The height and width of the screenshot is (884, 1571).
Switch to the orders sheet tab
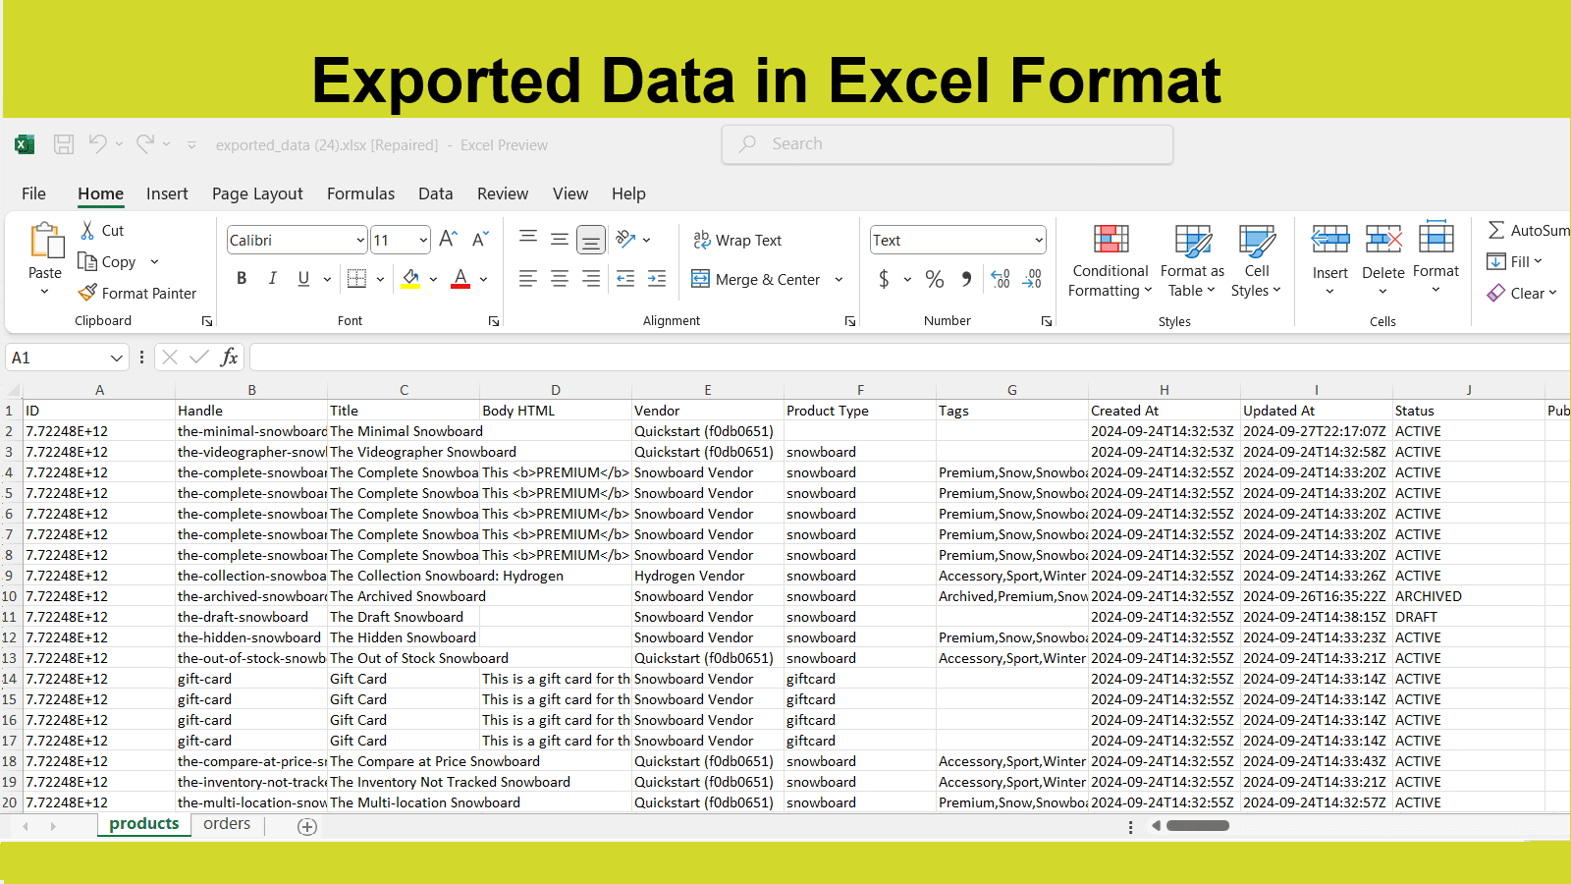[x=227, y=824]
